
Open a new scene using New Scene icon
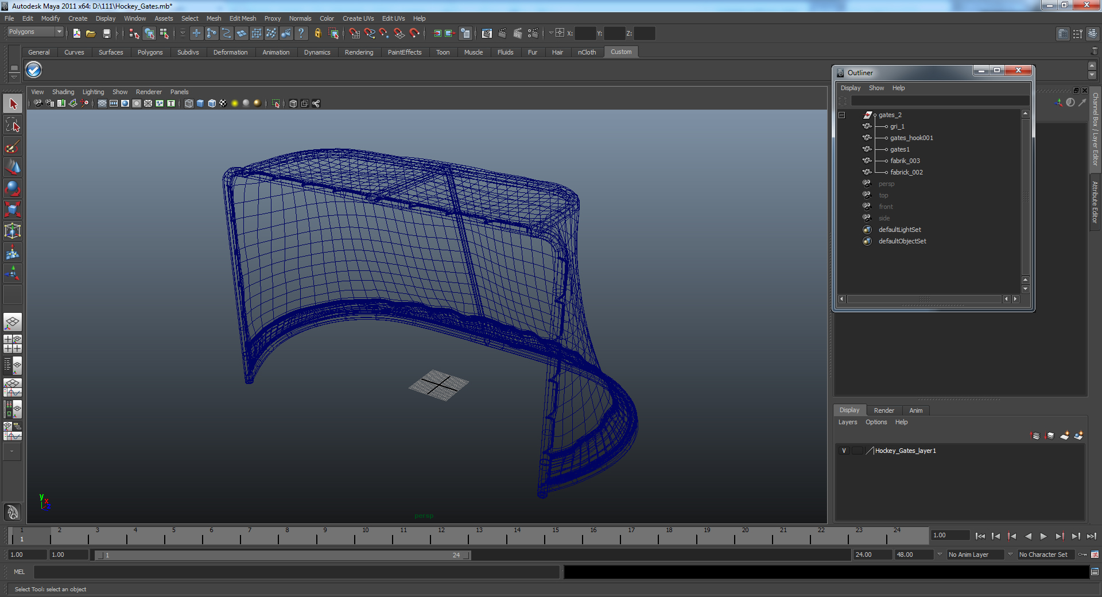(x=76, y=33)
